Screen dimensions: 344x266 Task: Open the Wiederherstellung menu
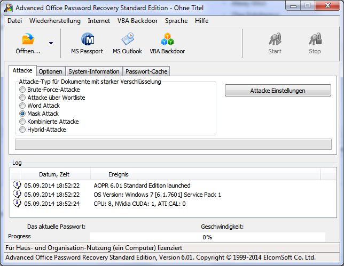pyautogui.click(x=55, y=21)
